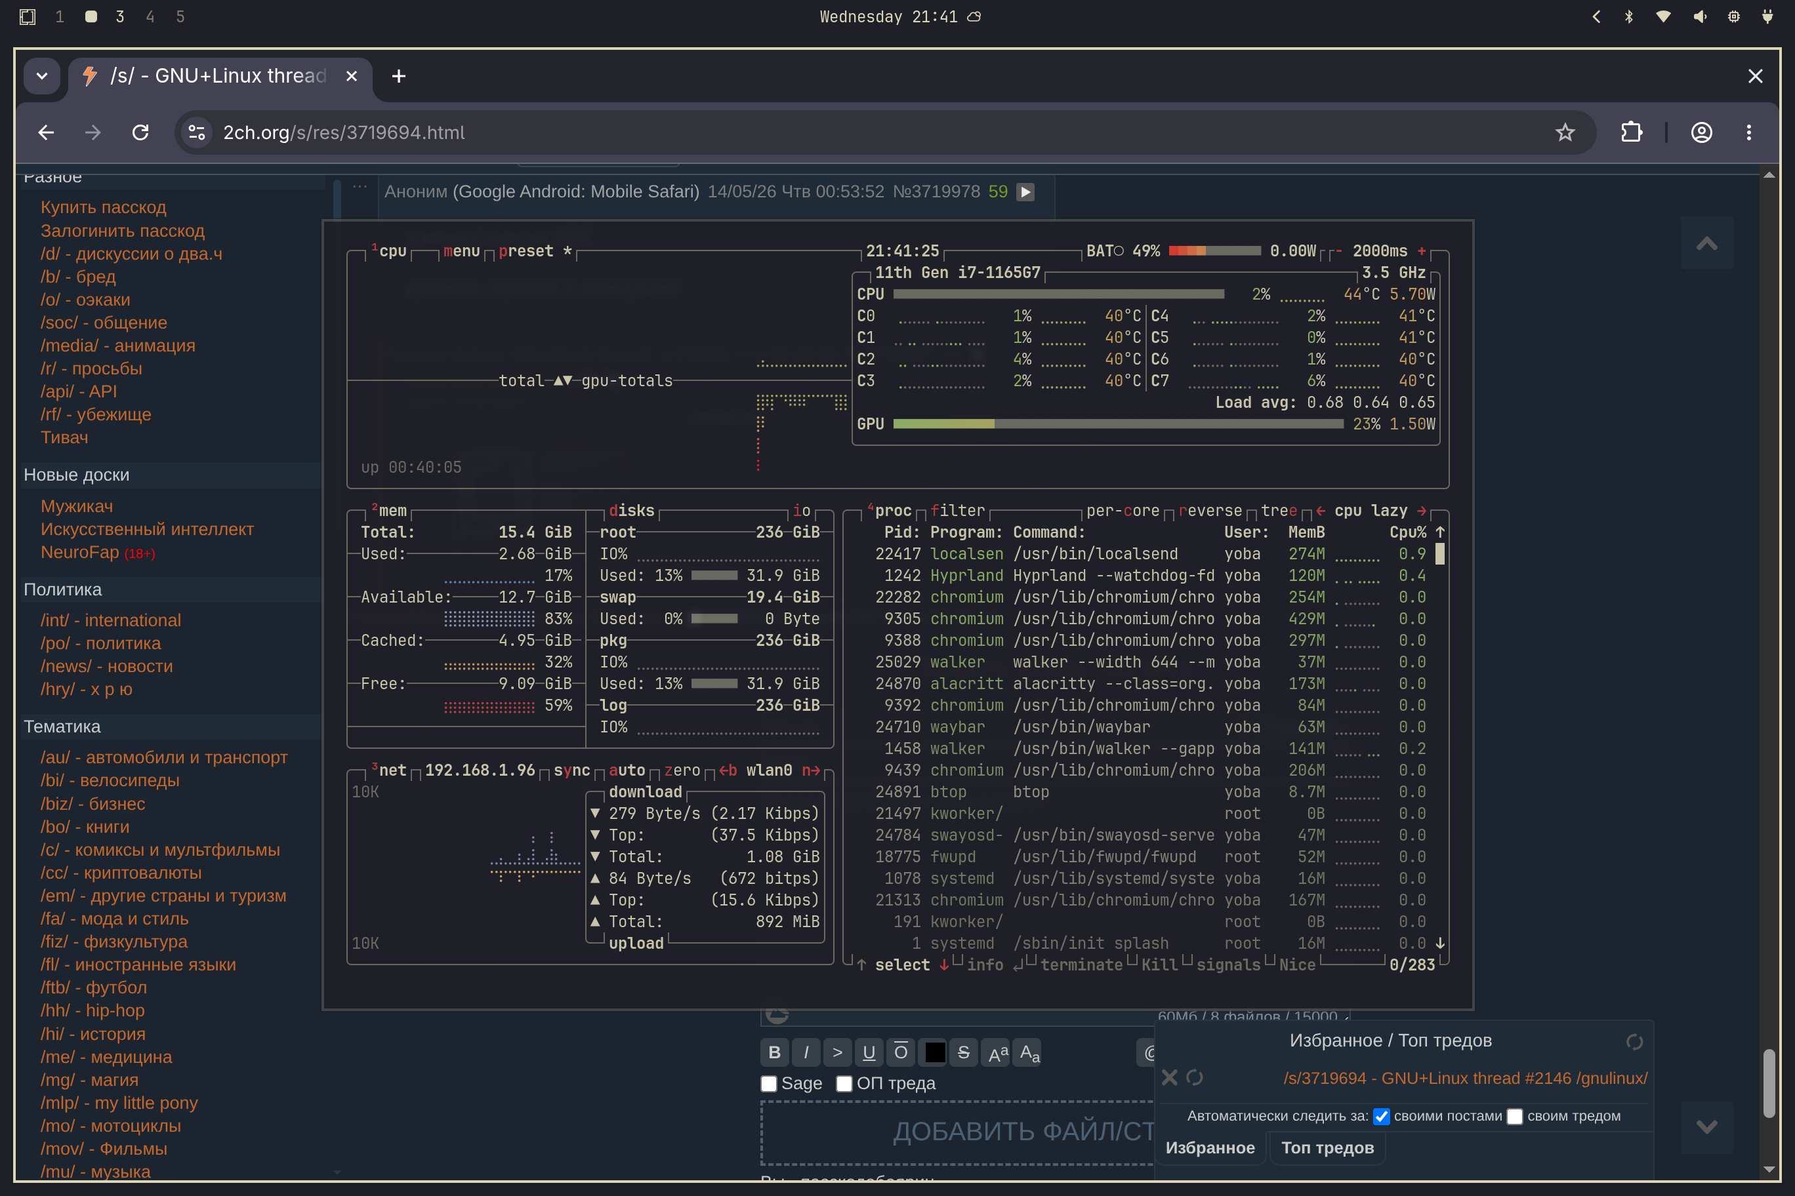Click post number №3719978
This screenshot has height=1196, width=1795.
936,191
